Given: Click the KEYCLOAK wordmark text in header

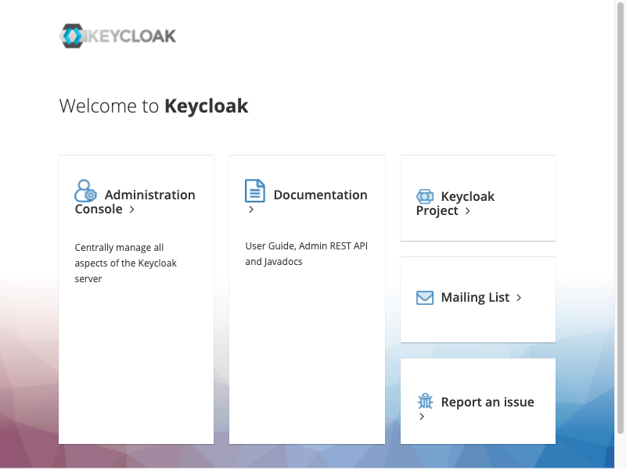Looking at the screenshot, I should point(131,36).
